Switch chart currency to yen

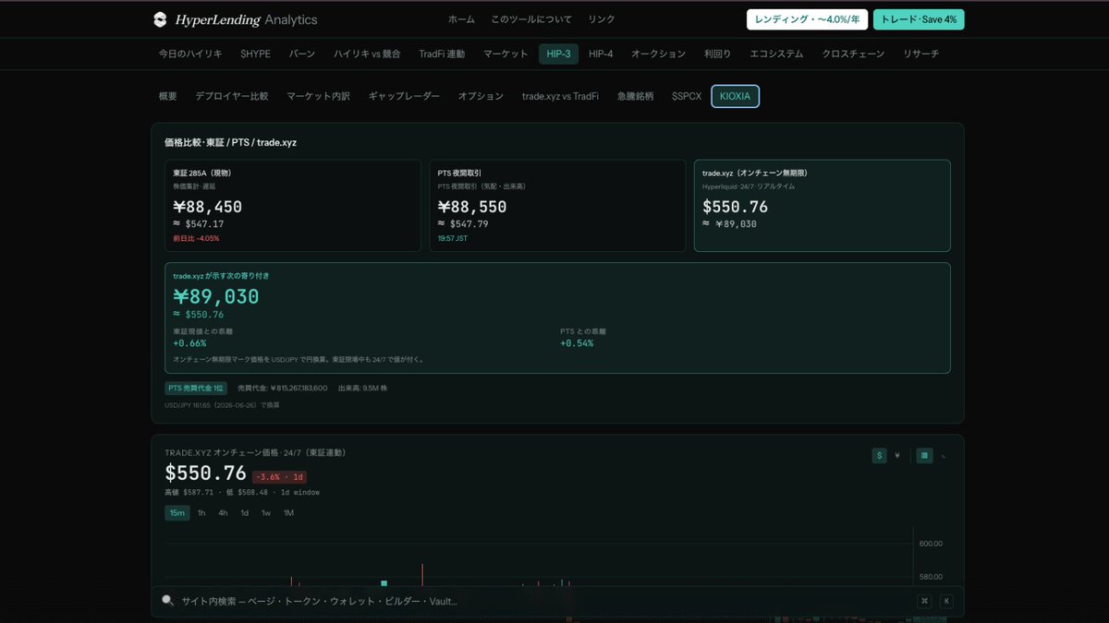coord(897,455)
